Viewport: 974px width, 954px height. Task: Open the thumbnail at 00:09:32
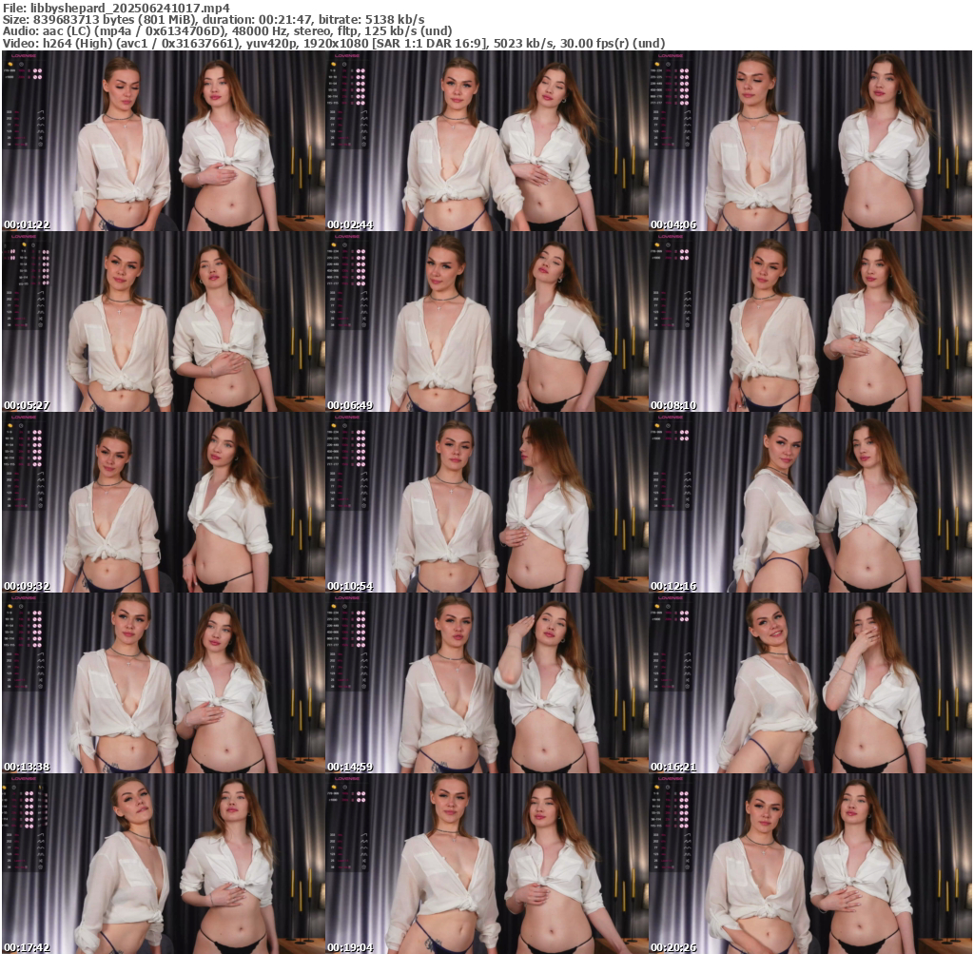tap(163, 502)
